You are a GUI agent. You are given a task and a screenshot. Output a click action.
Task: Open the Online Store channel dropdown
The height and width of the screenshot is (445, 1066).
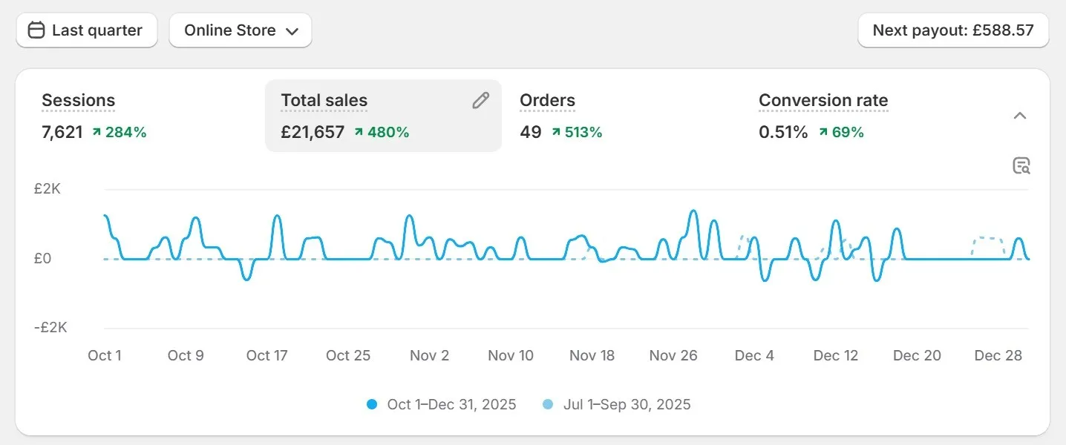[x=241, y=30]
